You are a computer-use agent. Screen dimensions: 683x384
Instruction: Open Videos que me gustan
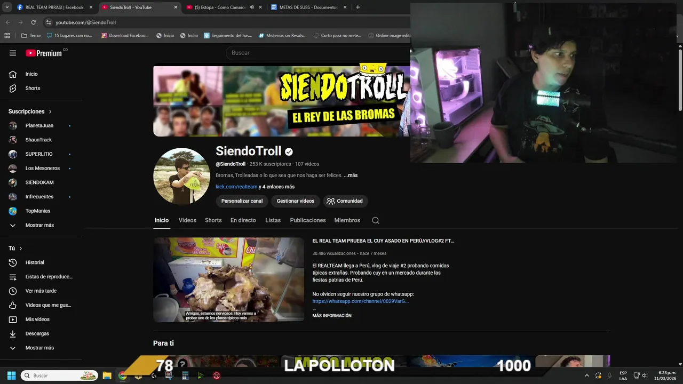(41, 305)
